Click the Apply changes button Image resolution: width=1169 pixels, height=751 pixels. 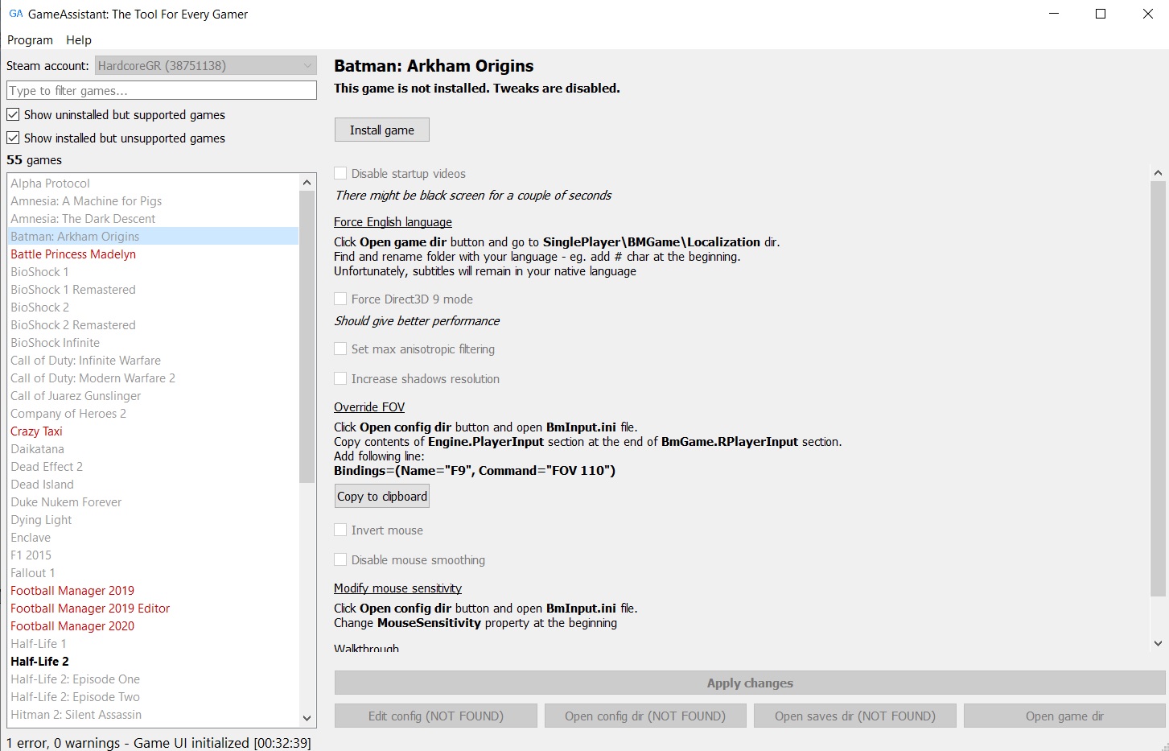750,683
